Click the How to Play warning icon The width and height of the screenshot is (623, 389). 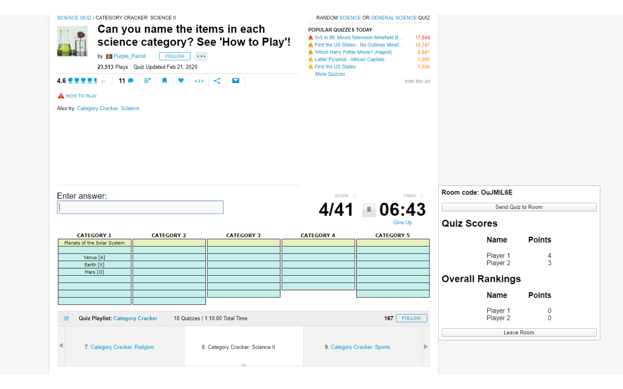pos(61,96)
